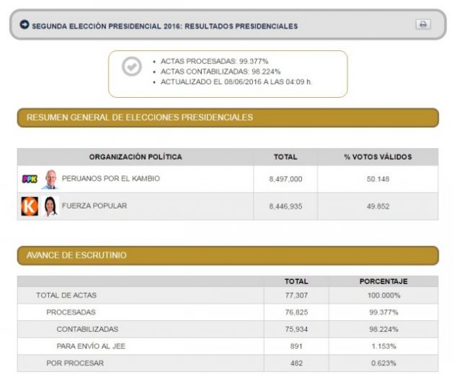
Task: Click the Organización Política column header
Action: tap(135, 157)
